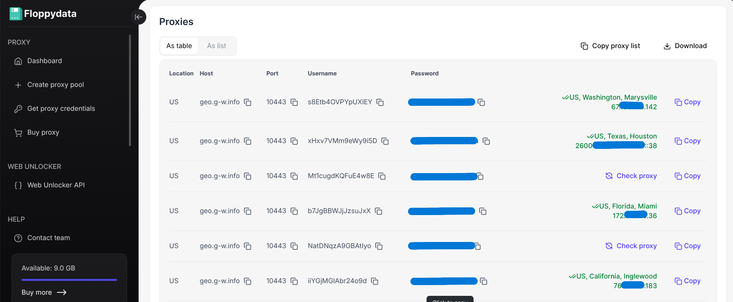Collapse the sidebar with the arrow button
This screenshot has height=302, width=733.
pyautogui.click(x=139, y=17)
